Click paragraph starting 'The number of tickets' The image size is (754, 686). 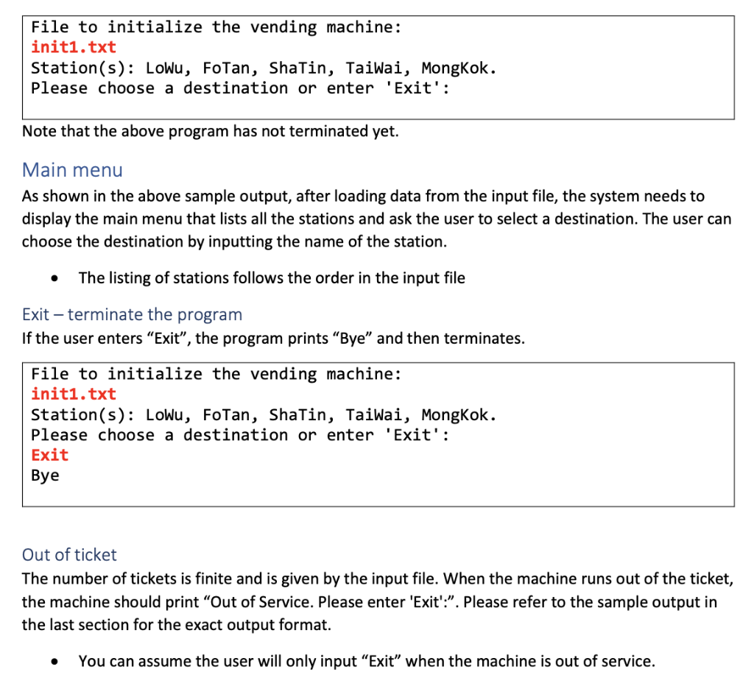point(378,601)
